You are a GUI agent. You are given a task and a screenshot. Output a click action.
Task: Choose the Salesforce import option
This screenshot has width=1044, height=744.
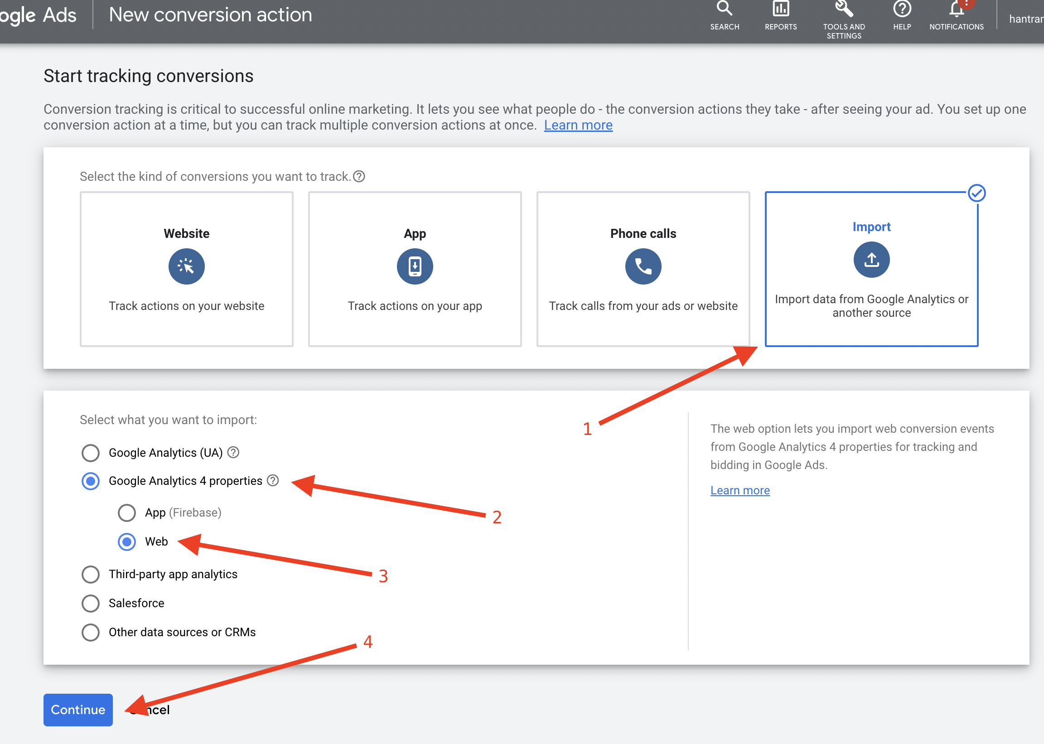(x=91, y=604)
